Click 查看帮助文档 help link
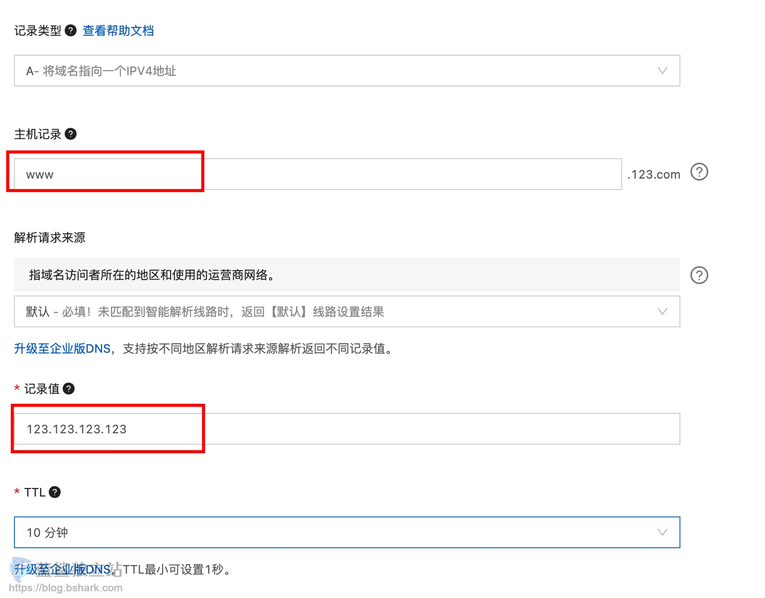 click(118, 31)
